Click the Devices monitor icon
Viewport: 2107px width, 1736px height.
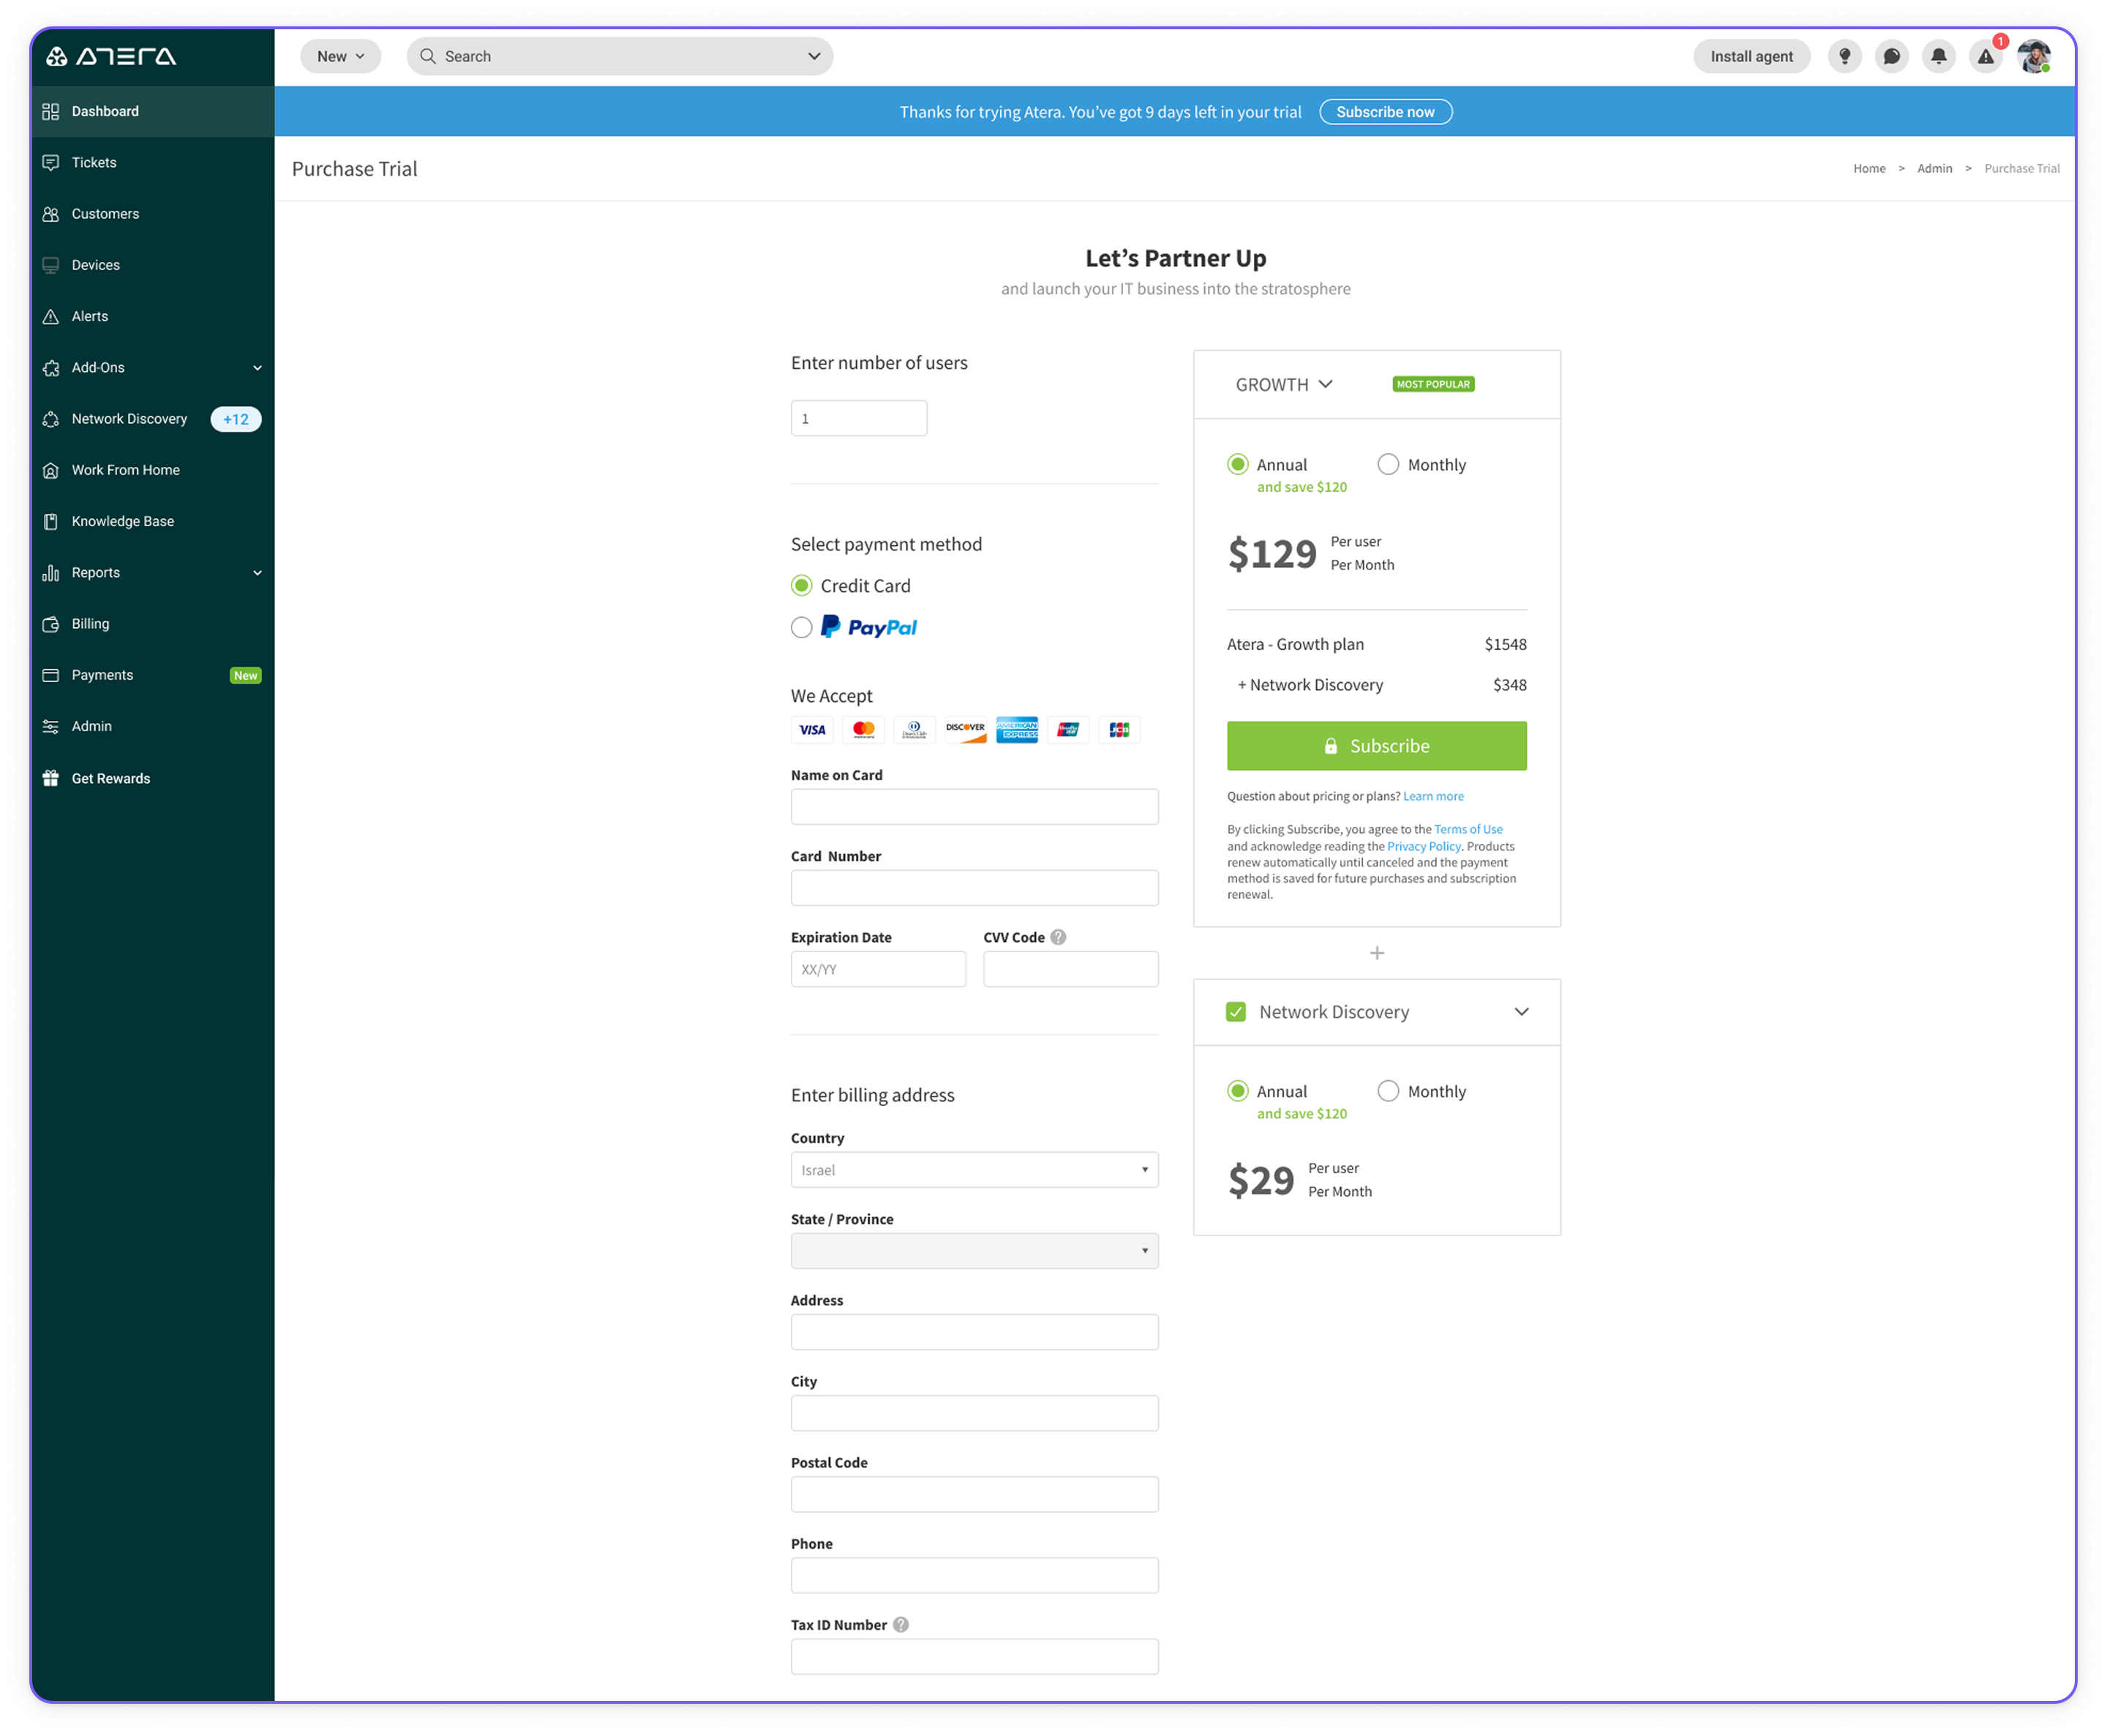click(51, 265)
